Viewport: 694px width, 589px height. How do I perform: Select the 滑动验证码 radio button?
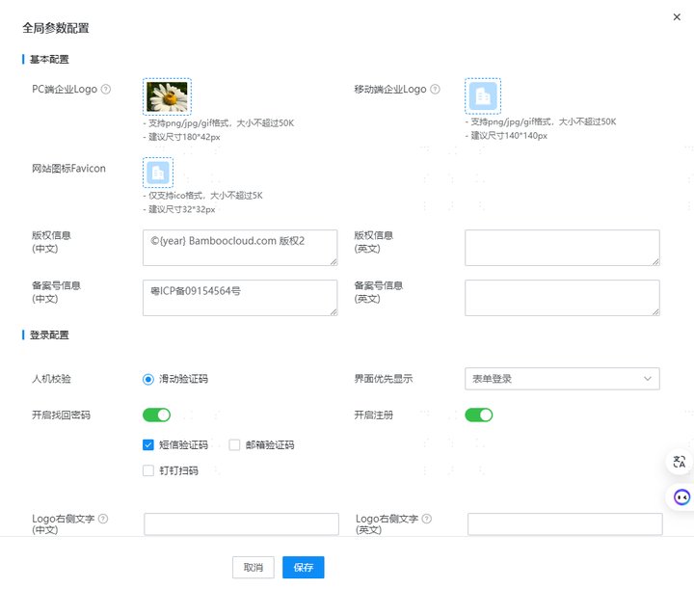coord(148,379)
